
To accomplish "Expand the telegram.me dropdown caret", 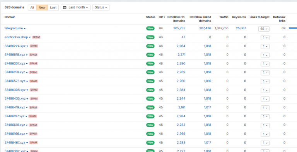I will point(25,29).
